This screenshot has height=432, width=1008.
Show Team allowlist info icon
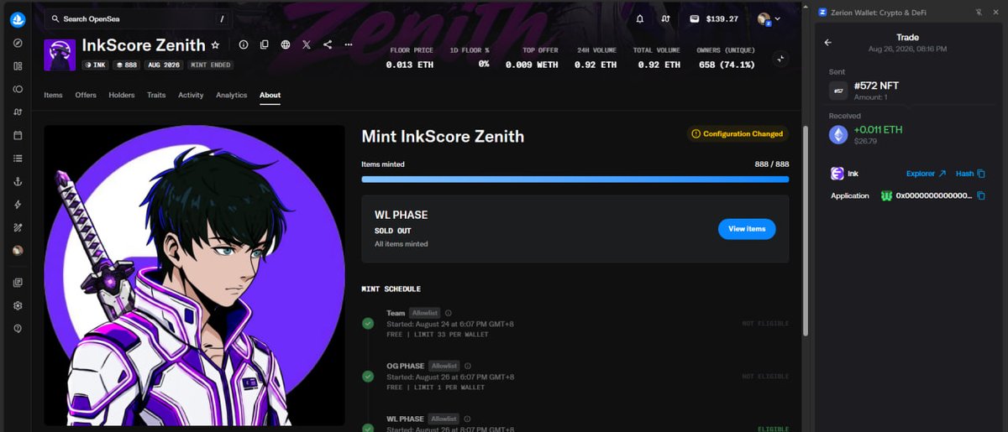(449, 313)
